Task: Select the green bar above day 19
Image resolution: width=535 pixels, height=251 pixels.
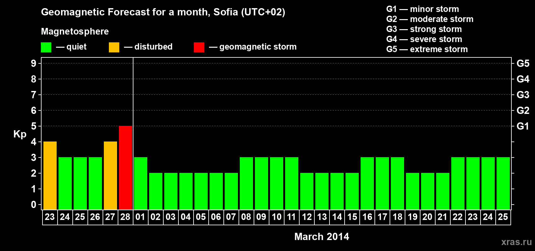Action: [413, 191]
